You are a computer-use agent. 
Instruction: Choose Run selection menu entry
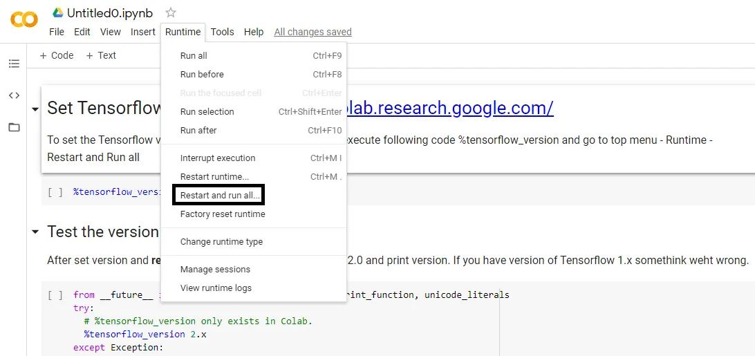pos(254,112)
